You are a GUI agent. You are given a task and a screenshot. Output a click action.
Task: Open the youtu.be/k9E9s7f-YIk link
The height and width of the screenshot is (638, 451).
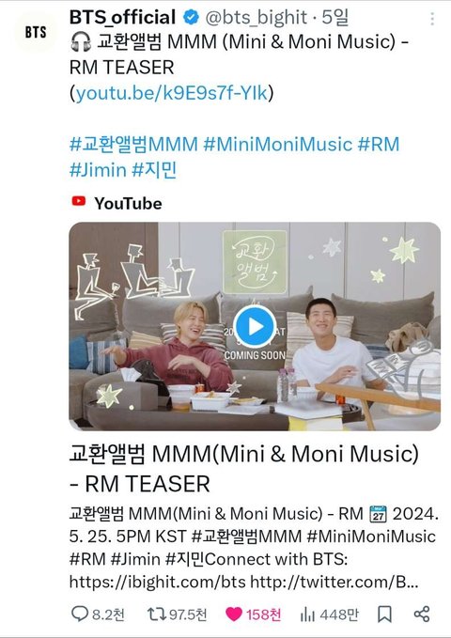tap(172, 93)
